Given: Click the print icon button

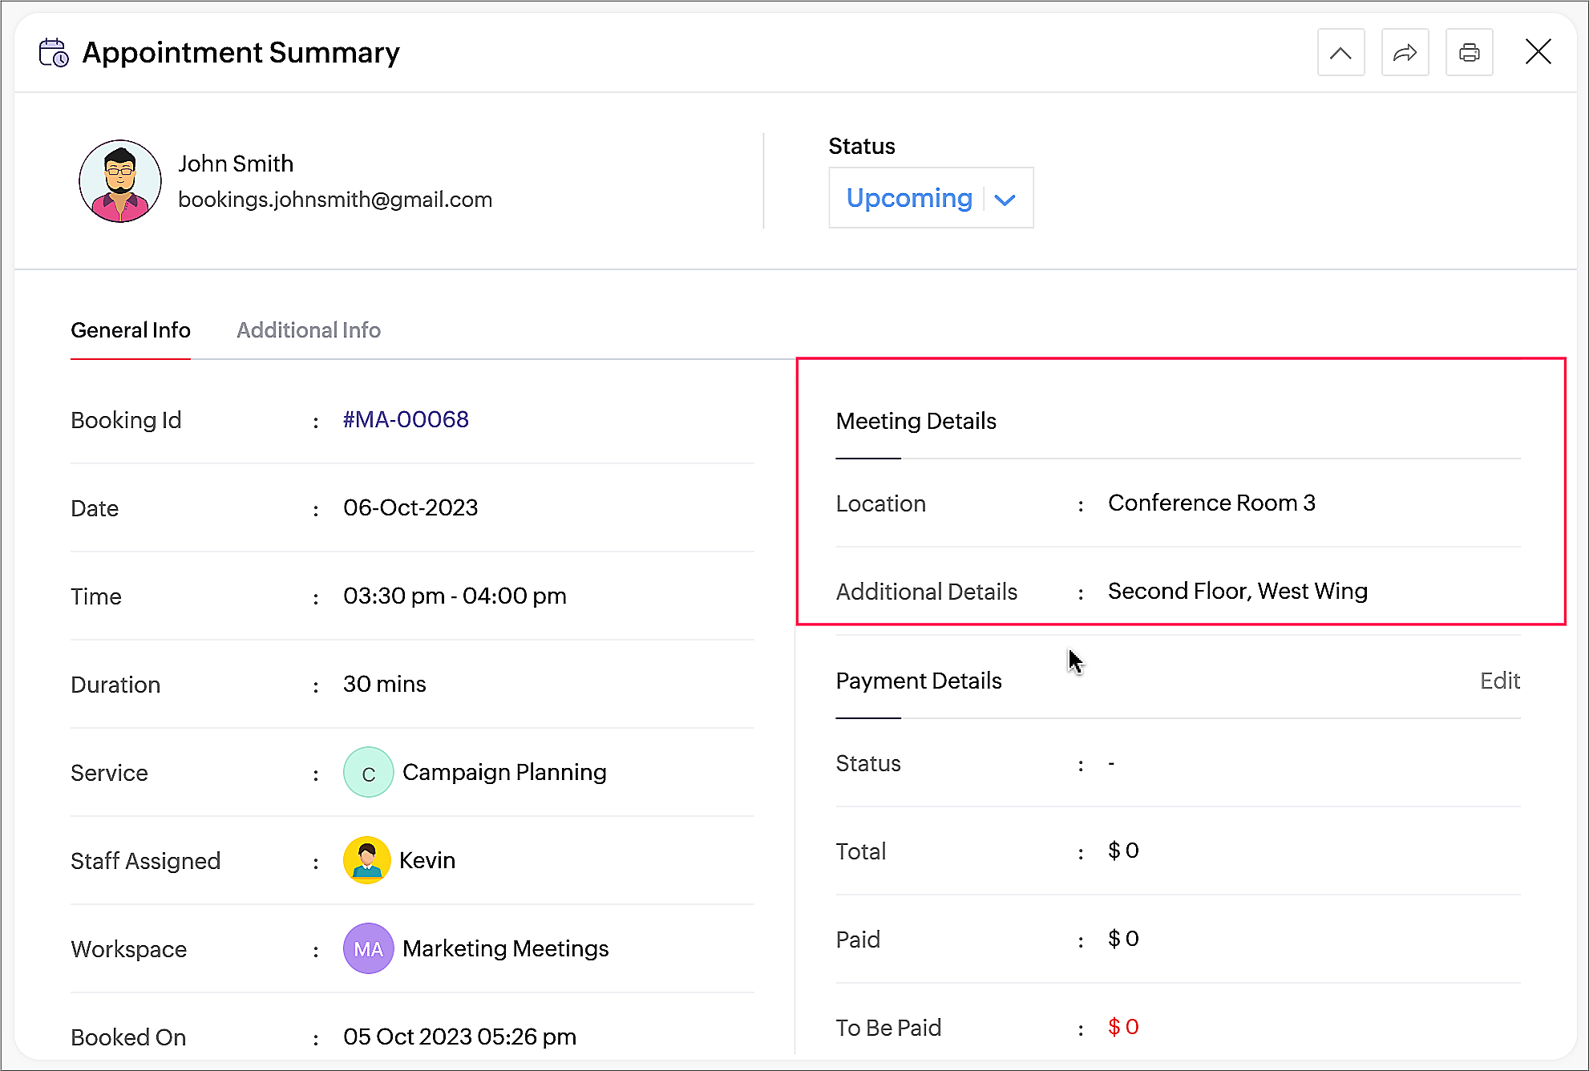Looking at the screenshot, I should coord(1469,53).
